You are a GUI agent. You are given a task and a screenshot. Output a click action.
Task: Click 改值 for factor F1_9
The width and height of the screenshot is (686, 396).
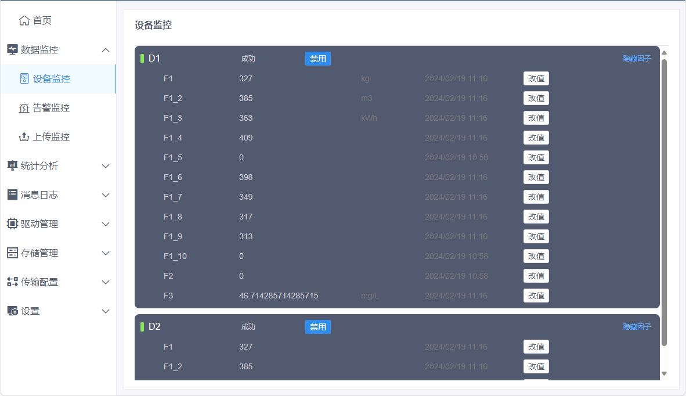click(x=536, y=236)
